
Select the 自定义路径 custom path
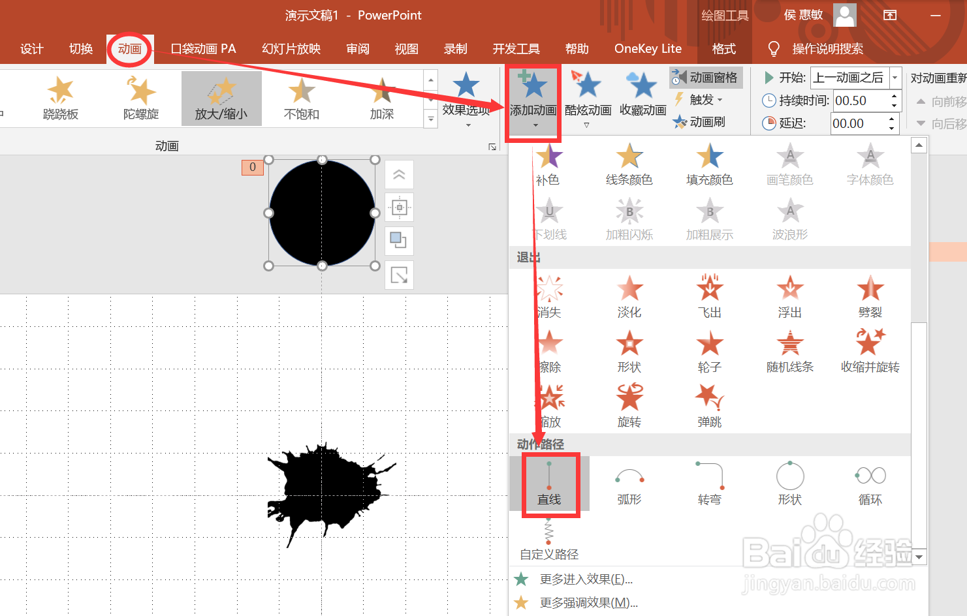pyautogui.click(x=549, y=539)
